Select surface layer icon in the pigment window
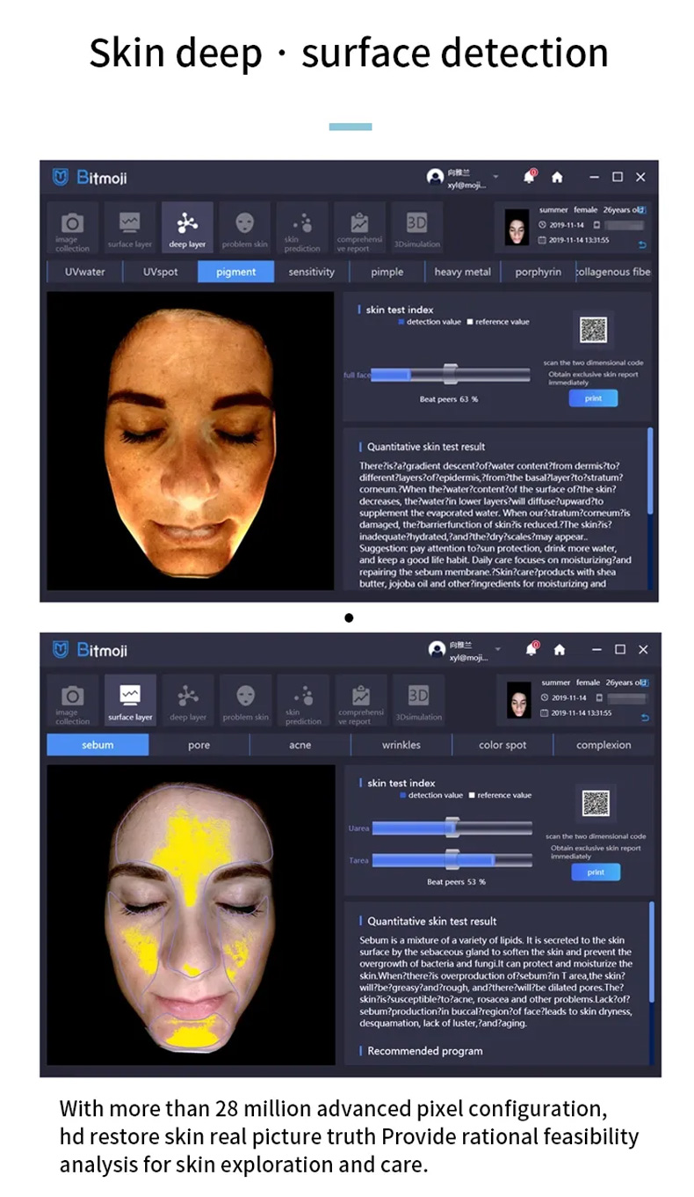This screenshot has width=694, height=1197. coord(130,230)
